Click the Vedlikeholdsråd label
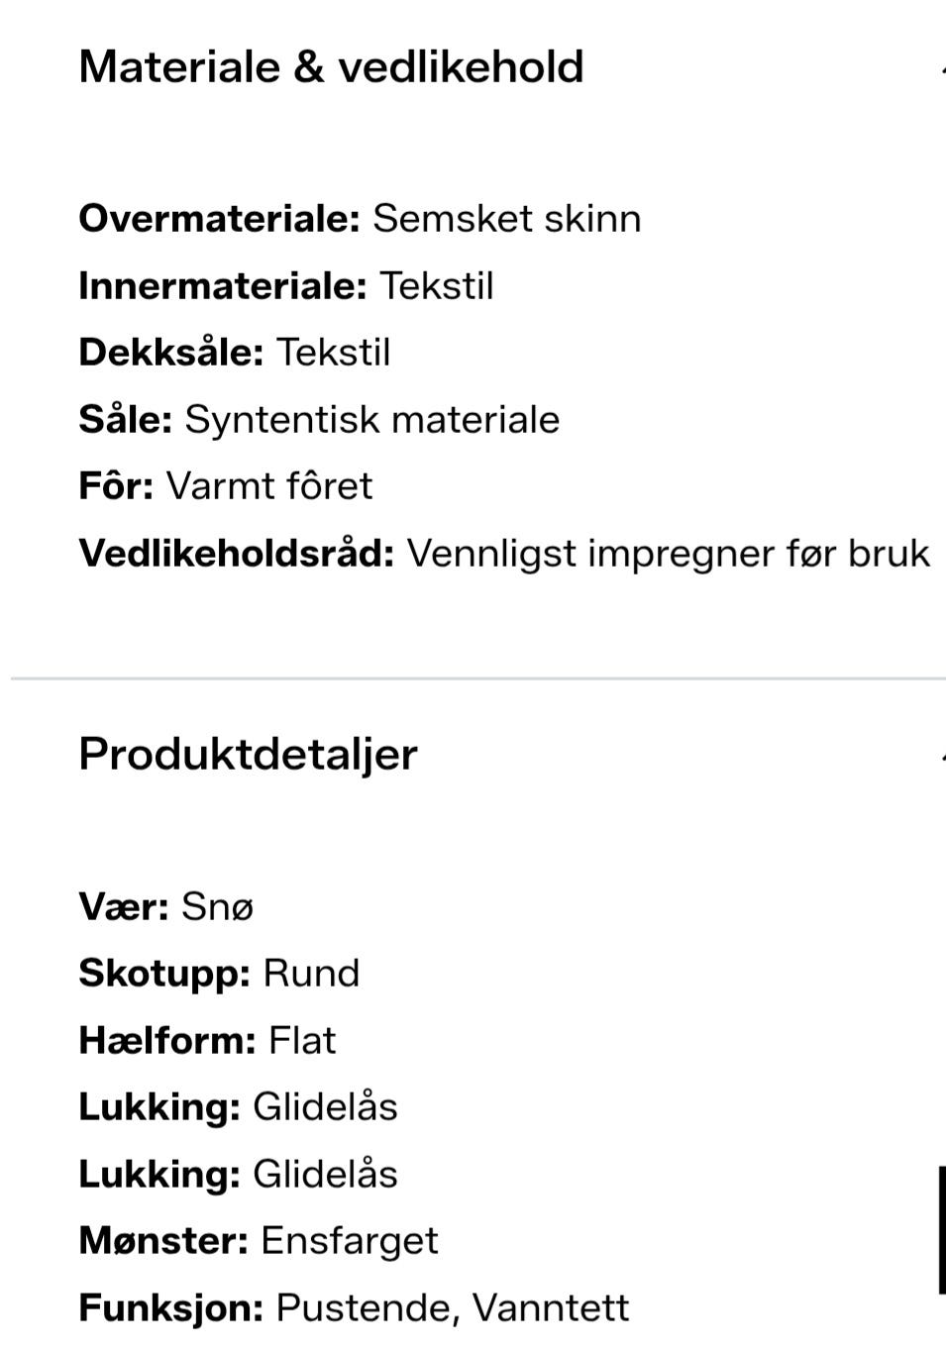The width and height of the screenshot is (946, 1349). click(236, 554)
